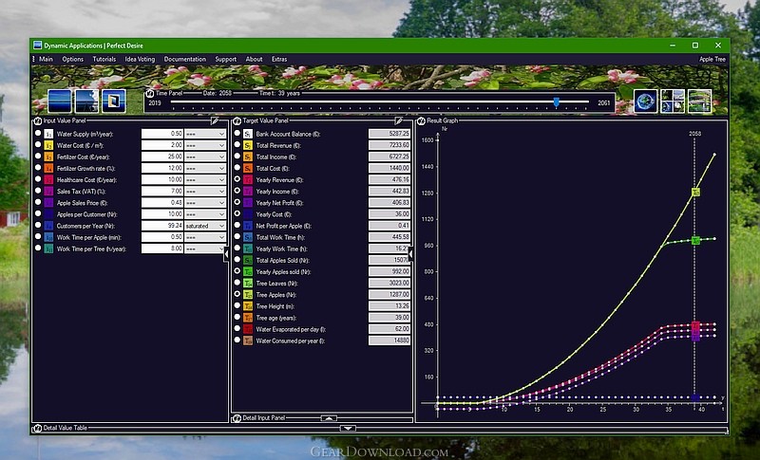Click the edit pencil icon of Input Value Panel

[215, 120]
